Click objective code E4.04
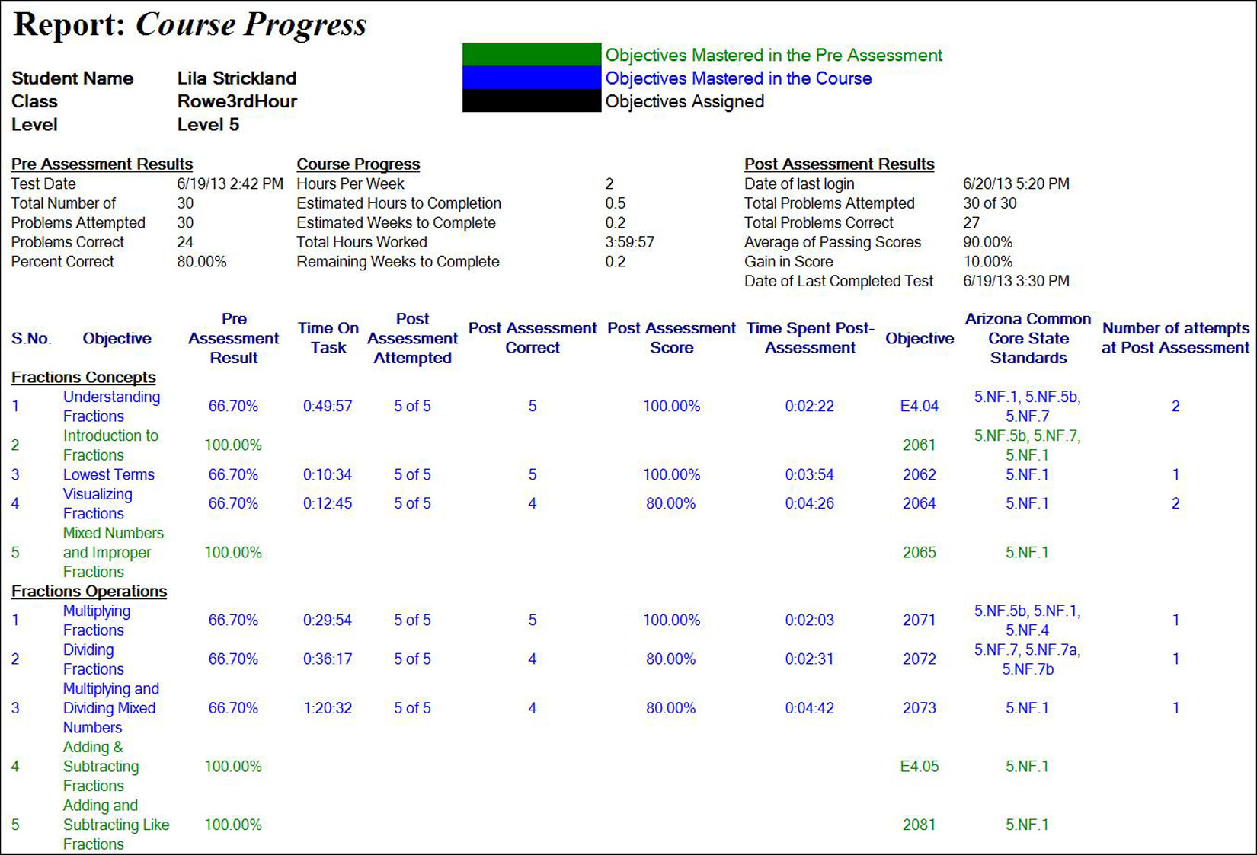Image resolution: width=1257 pixels, height=855 pixels. pos(919,406)
